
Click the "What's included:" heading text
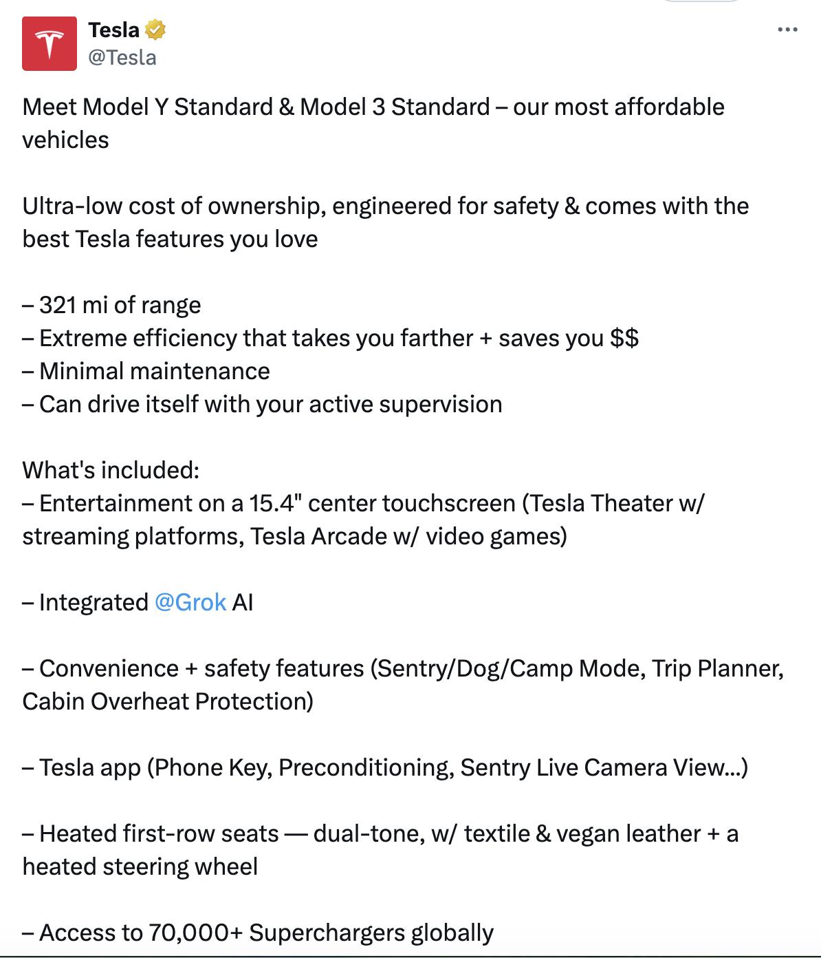click(111, 470)
